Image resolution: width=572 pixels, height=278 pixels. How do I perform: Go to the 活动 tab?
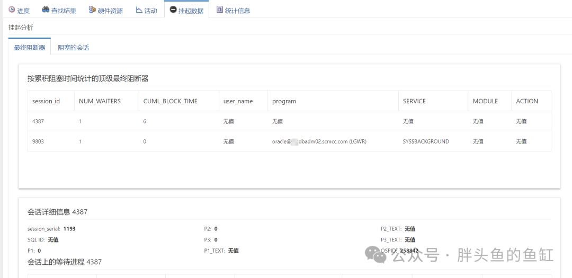point(146,10)
